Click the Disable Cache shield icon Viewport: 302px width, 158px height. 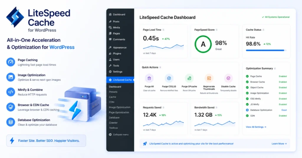(228, 78)
